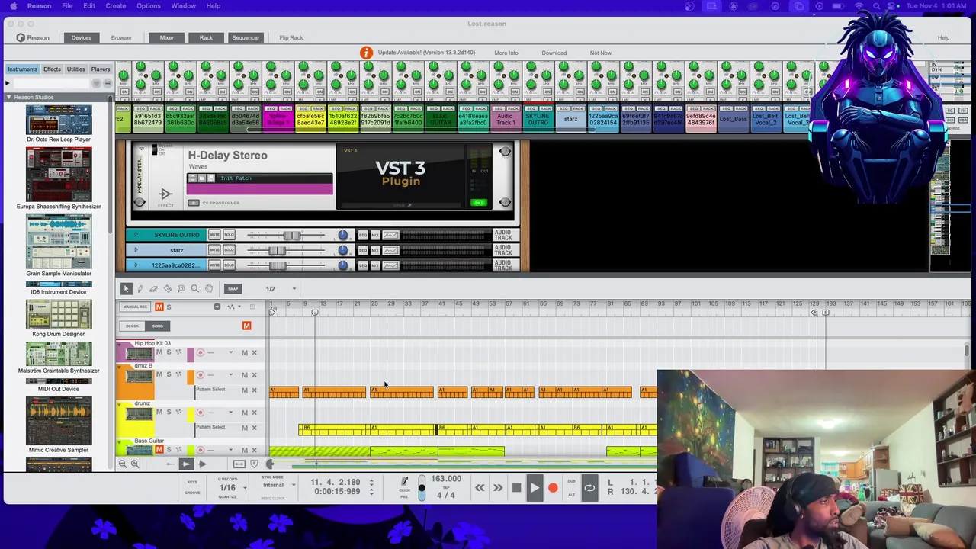Click the add track plus icon in track list
Screen dimensions: 976x549
[x=217, y=307]
